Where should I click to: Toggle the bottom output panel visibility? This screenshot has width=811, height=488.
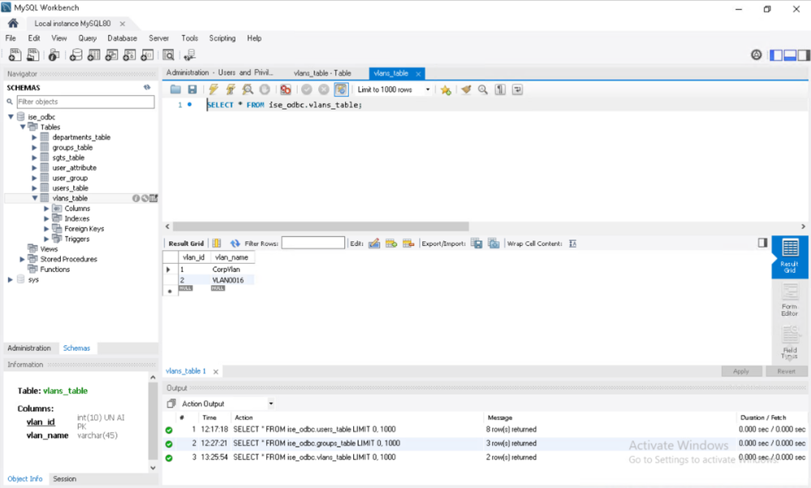[x=790, y=55]
